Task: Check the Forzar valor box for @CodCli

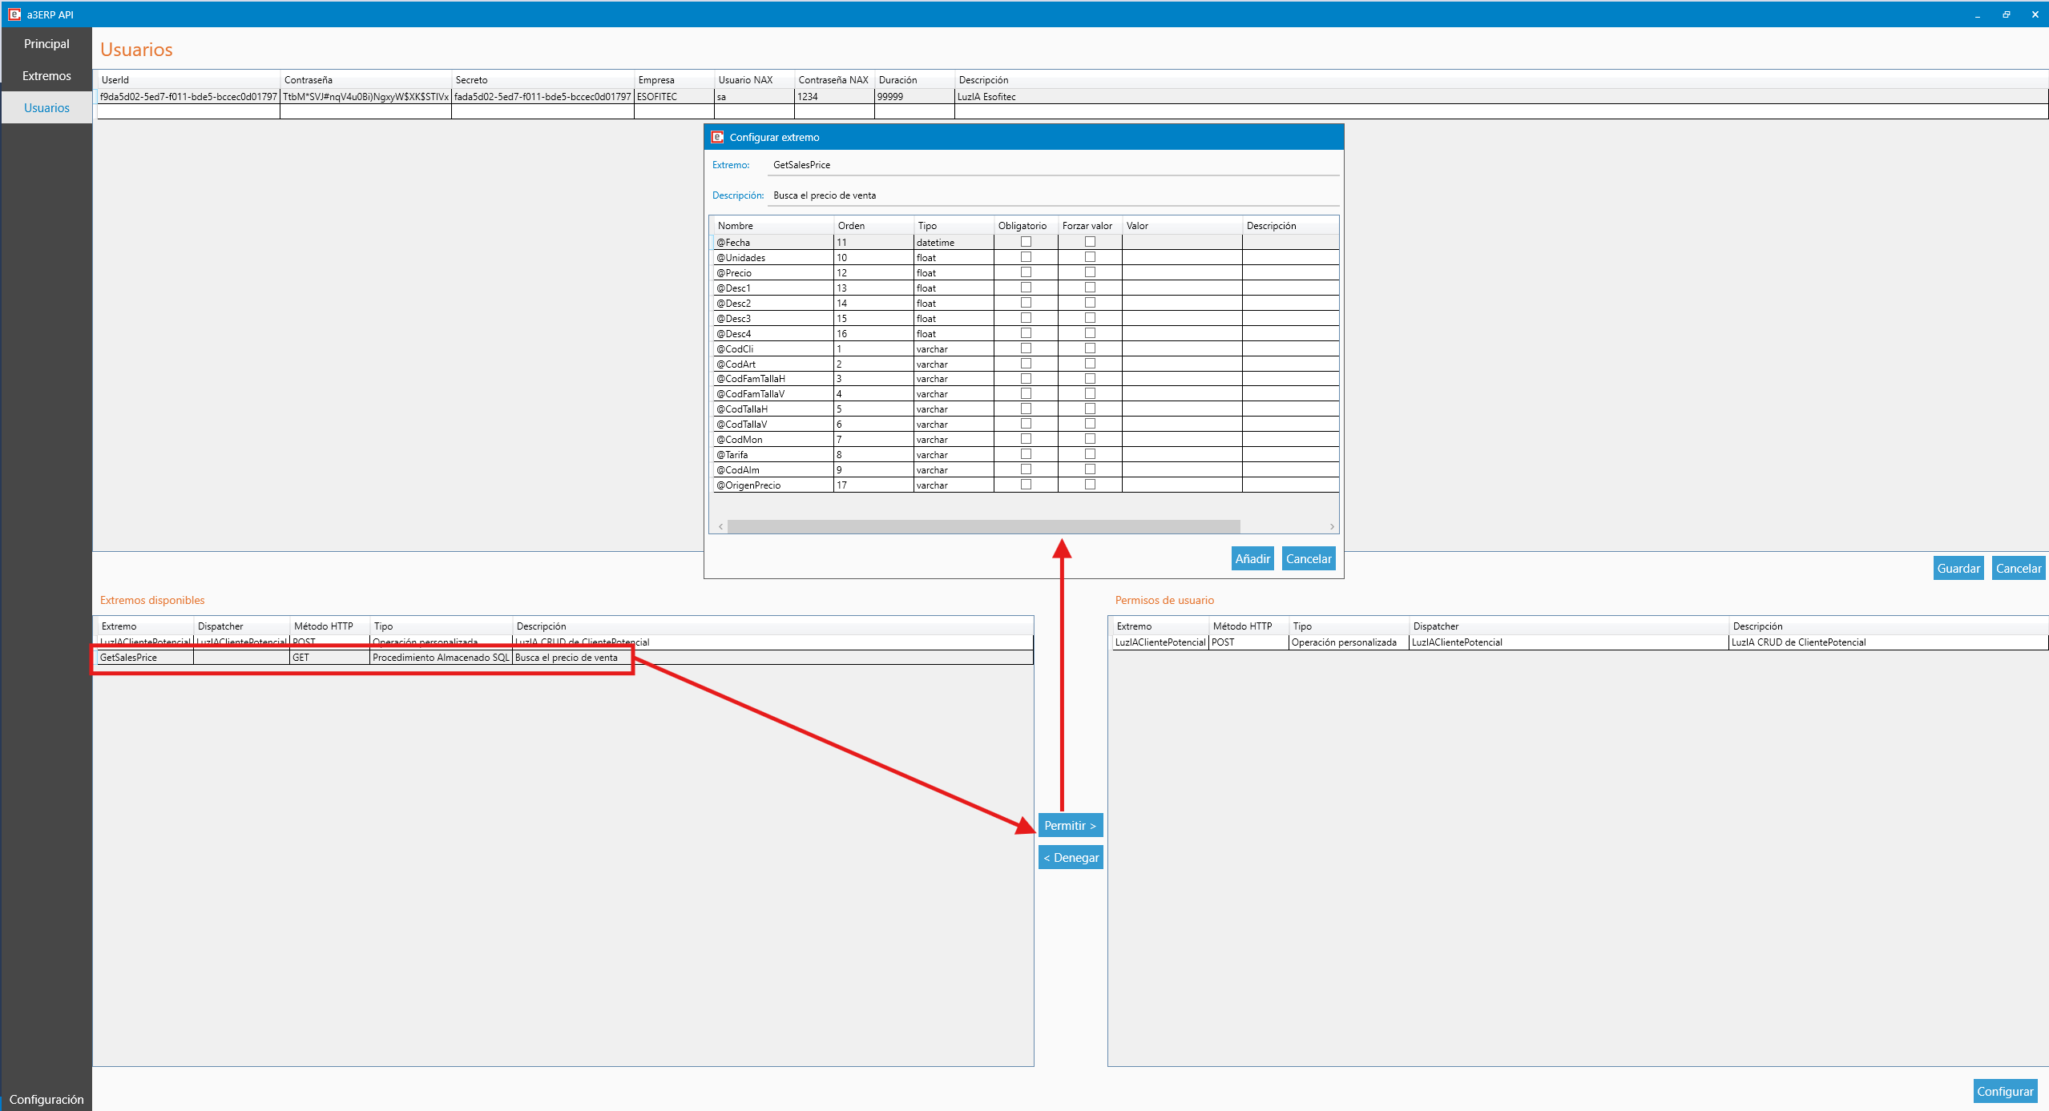Action: click(1090, 348)
